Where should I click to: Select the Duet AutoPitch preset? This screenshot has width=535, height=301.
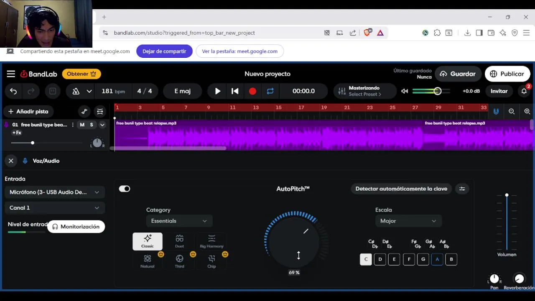tap(180, 242)
